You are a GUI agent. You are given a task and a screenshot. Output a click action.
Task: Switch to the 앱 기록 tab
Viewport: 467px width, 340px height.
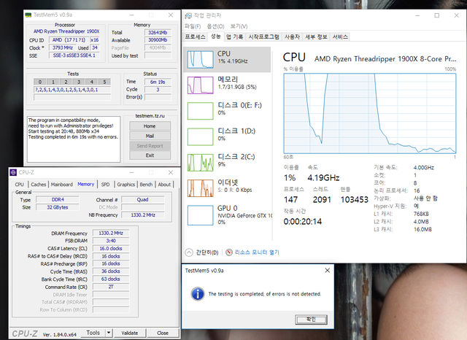(x=235, y=37)
